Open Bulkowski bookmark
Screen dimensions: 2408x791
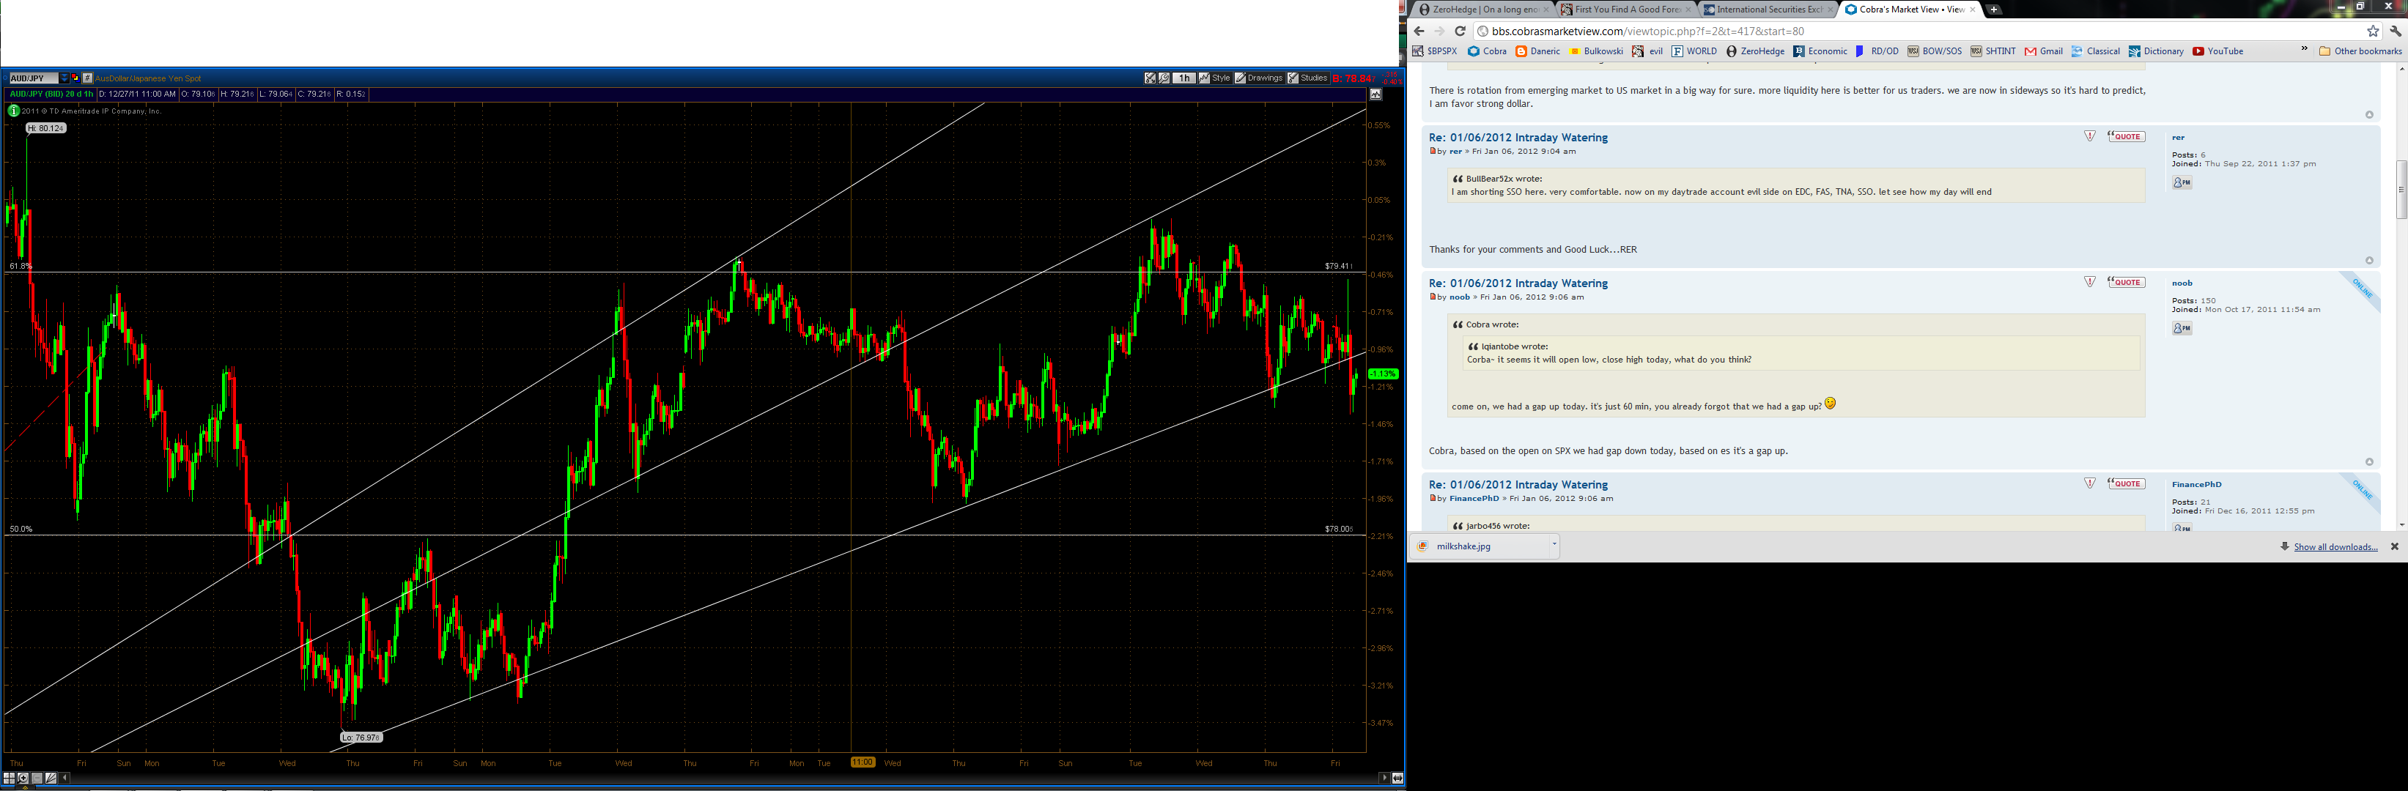(1597, 51)
